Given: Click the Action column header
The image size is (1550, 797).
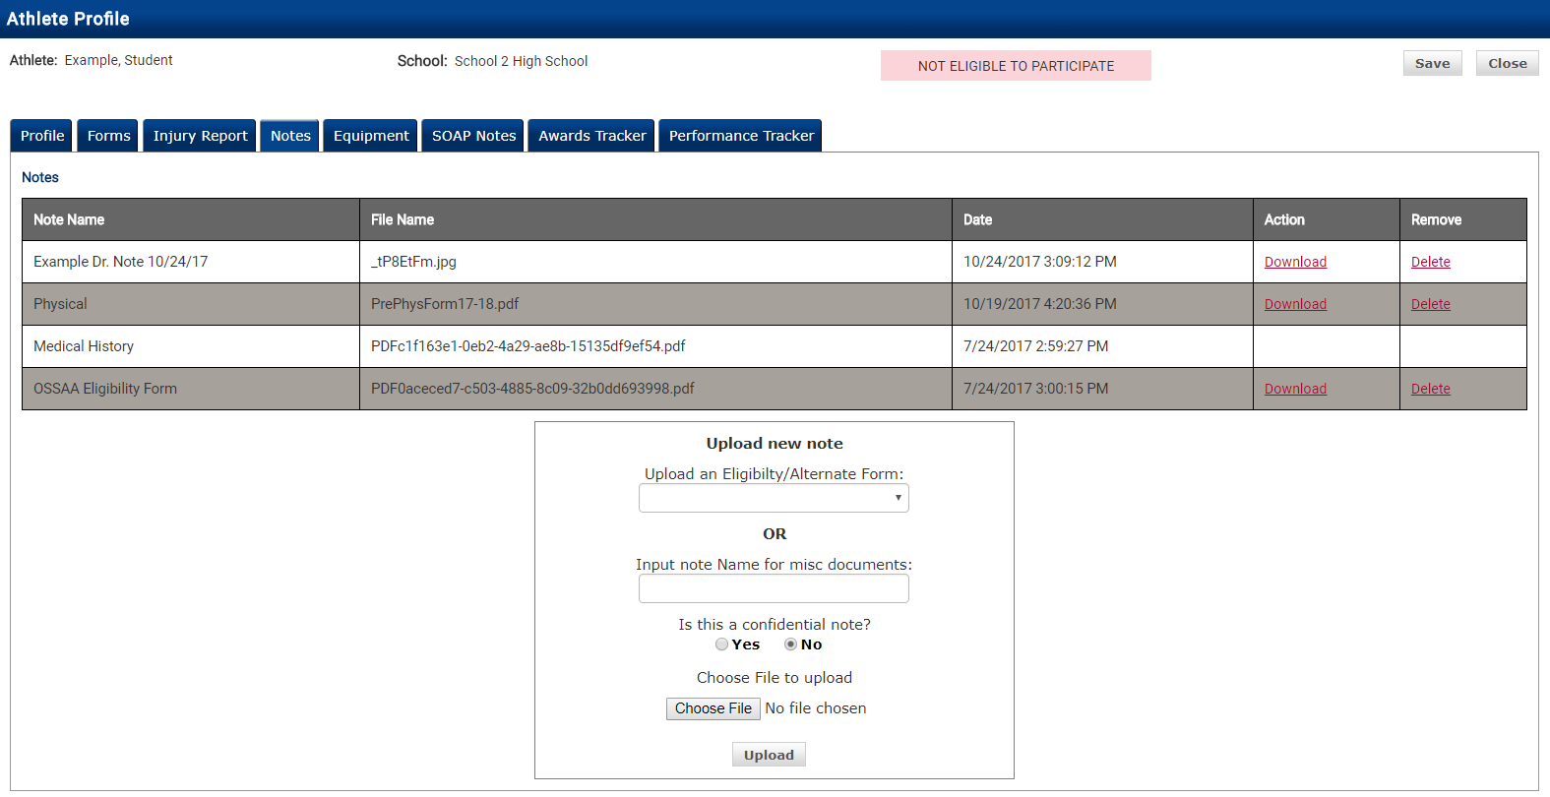Looking at the screenshot, I should 1326,219.
